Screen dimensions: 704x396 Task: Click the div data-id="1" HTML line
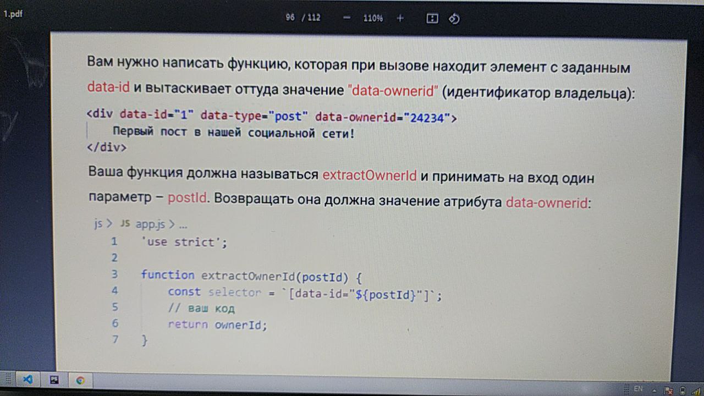(x=272, y=117)
